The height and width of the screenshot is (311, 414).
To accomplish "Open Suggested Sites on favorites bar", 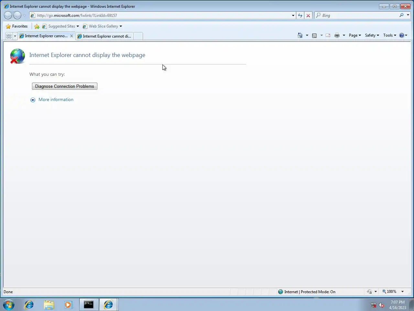I will (60, 26).
